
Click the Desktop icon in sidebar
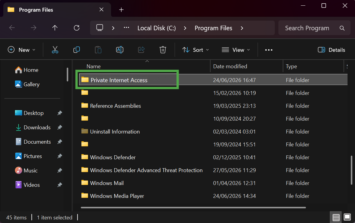18,113
